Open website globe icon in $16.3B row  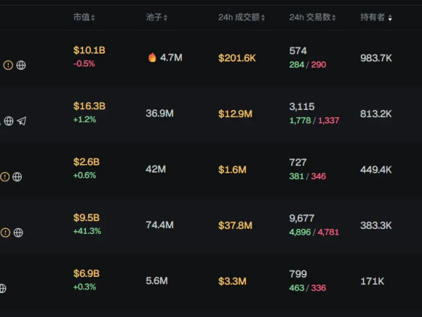pyautogui.click(x=9, y=121)
